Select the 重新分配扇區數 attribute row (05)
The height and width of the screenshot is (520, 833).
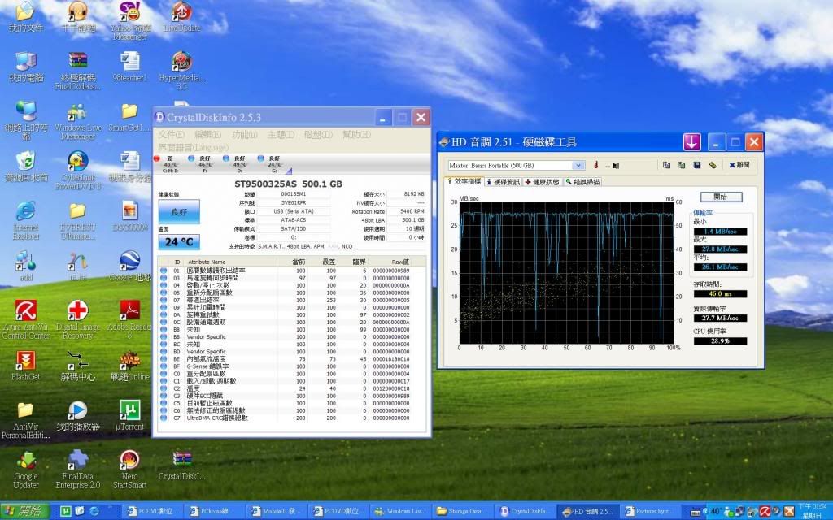coord(291,292)
